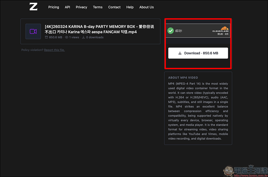Visit the About Us page
Screen dimensions: 268x177
146,7
